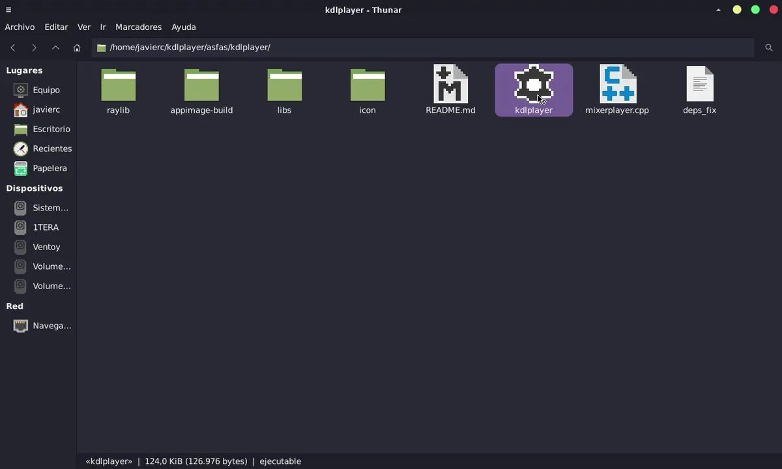The height and width of the screenshot is (469, 782).
Task: Open the Editar menu
Action: coord(56,27)
